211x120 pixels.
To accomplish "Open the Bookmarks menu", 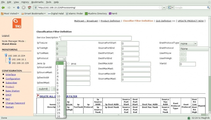I will pyautogui.click(x=38, y=2).
